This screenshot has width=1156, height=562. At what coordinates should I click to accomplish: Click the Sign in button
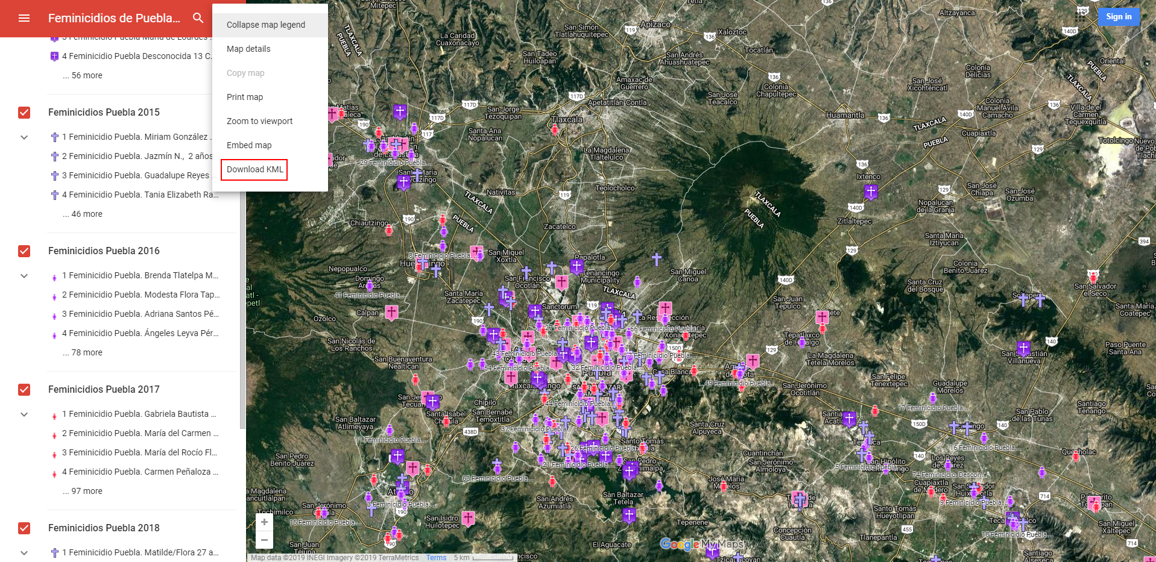(x=1119, y=17)
